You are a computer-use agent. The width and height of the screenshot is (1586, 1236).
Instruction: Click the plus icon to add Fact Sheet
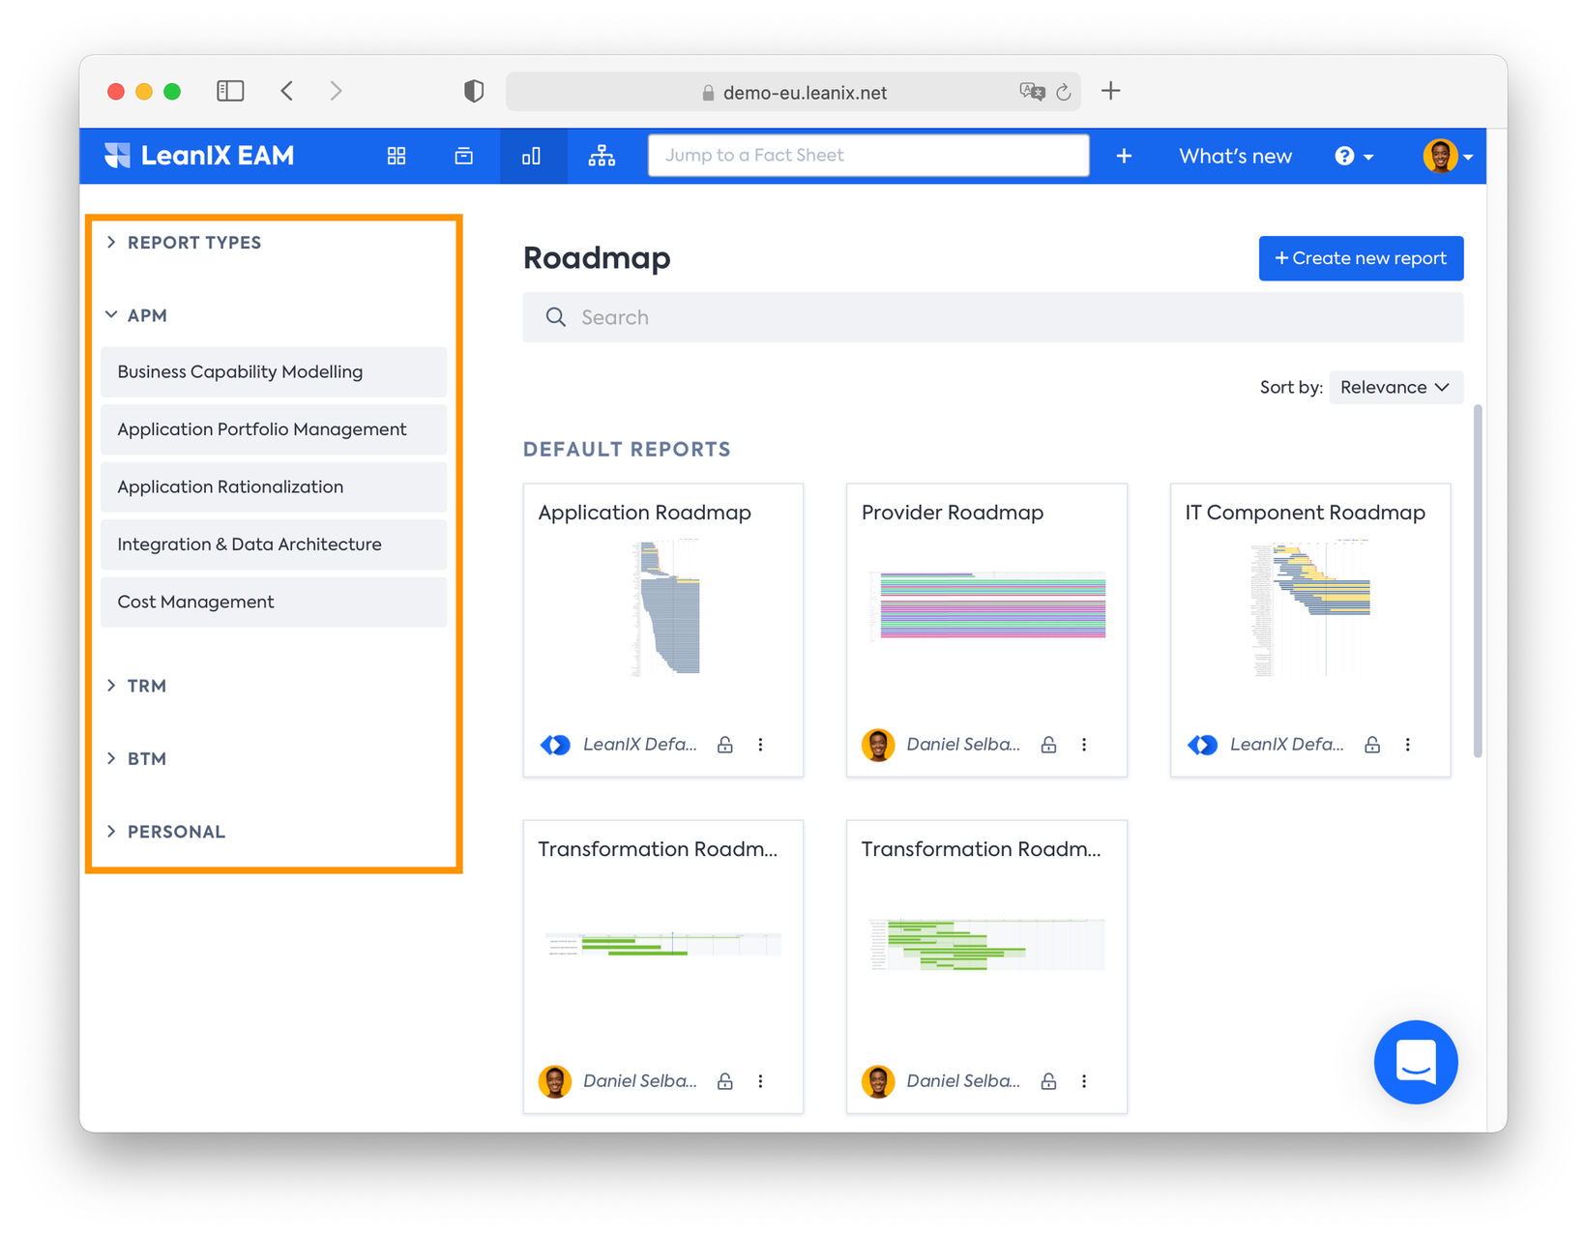[x=1124, y=156]
